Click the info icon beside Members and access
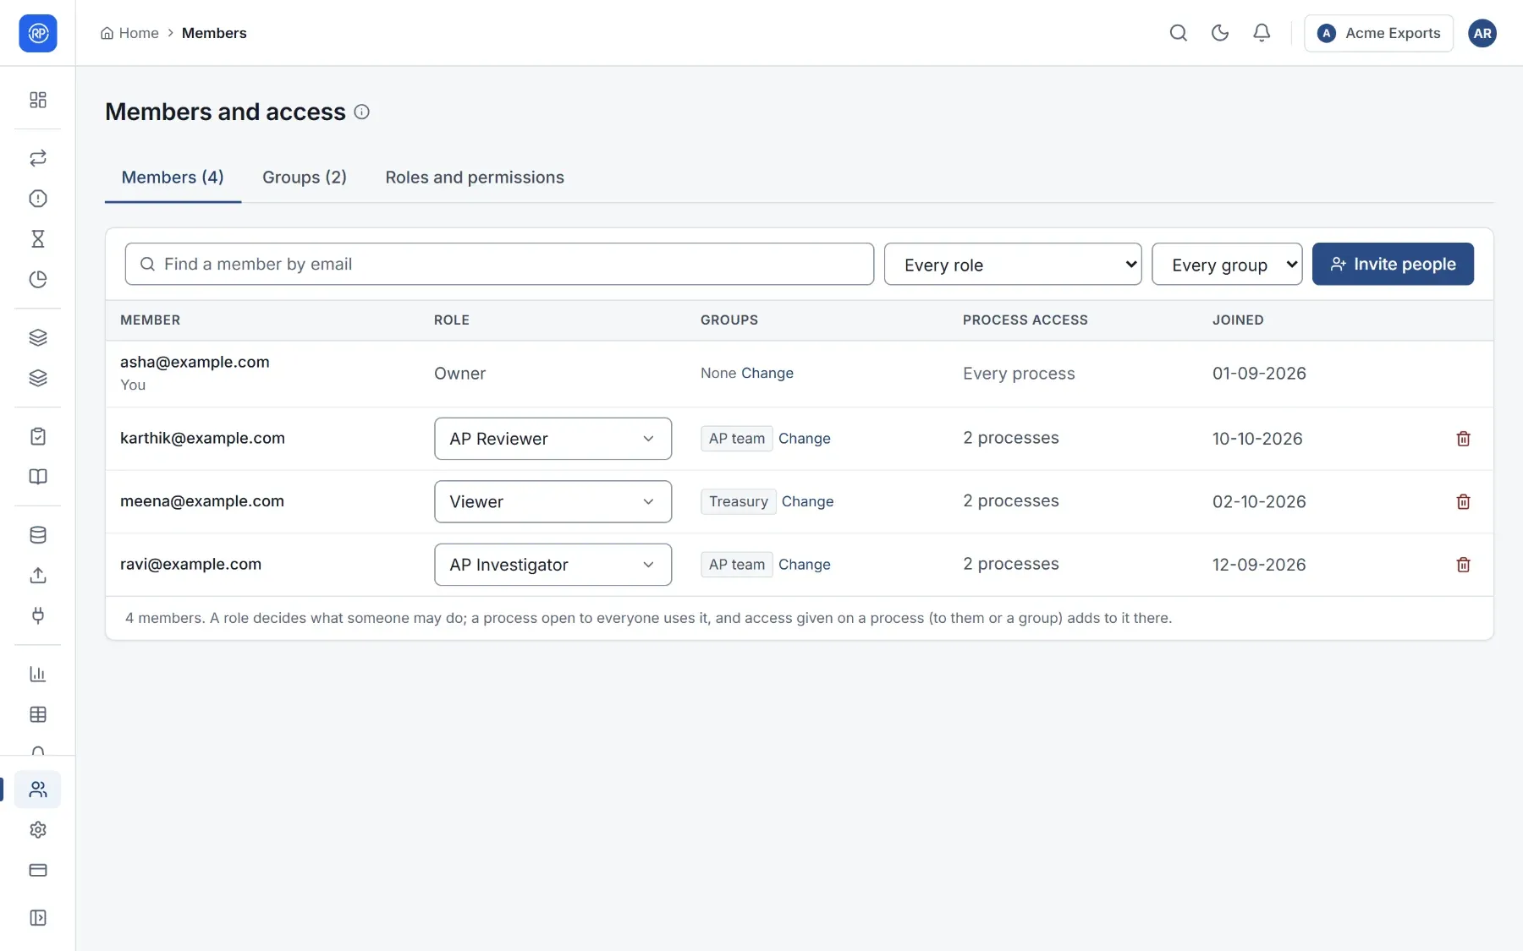 (x=362, y=112)
